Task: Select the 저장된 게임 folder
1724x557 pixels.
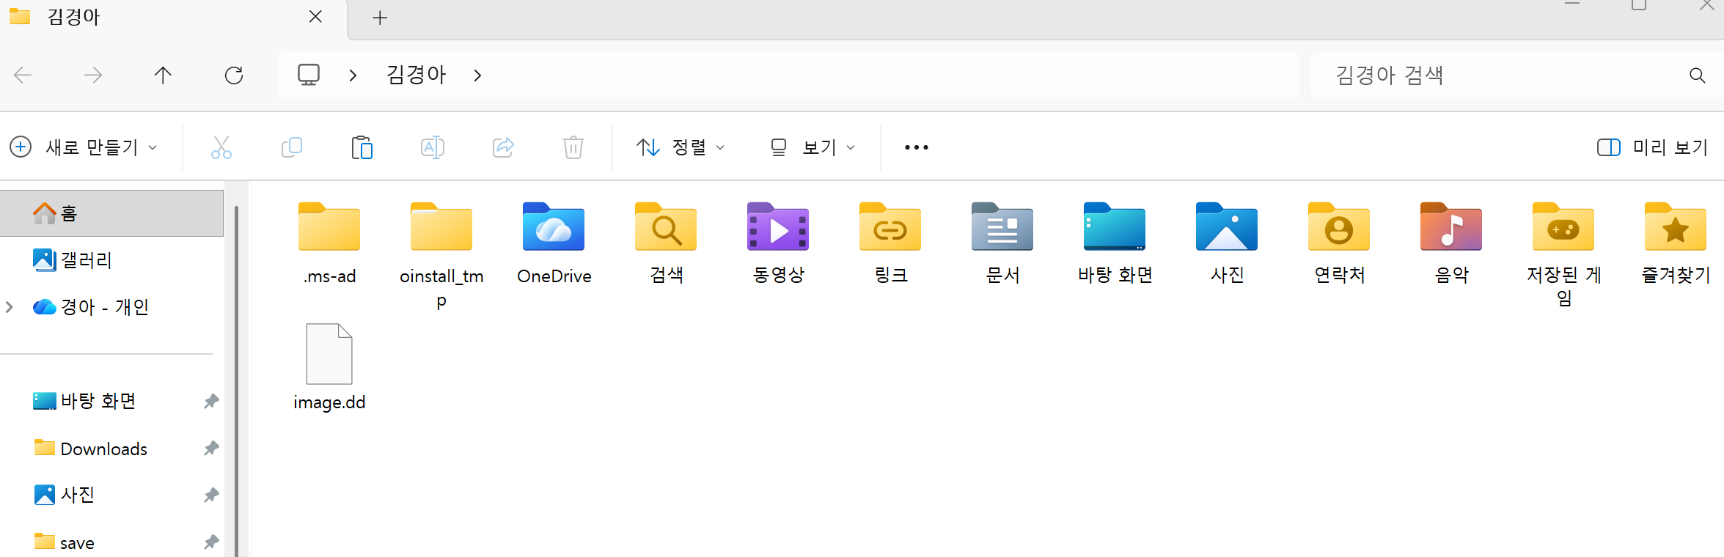Action: [x=1563, y=254]
